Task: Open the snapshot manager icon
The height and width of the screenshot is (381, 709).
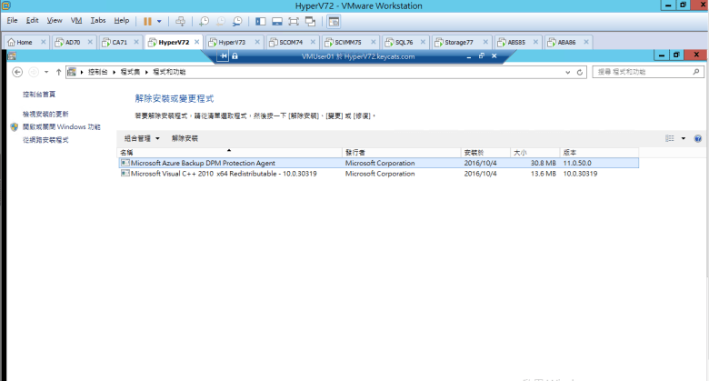Action: [237, 20]
